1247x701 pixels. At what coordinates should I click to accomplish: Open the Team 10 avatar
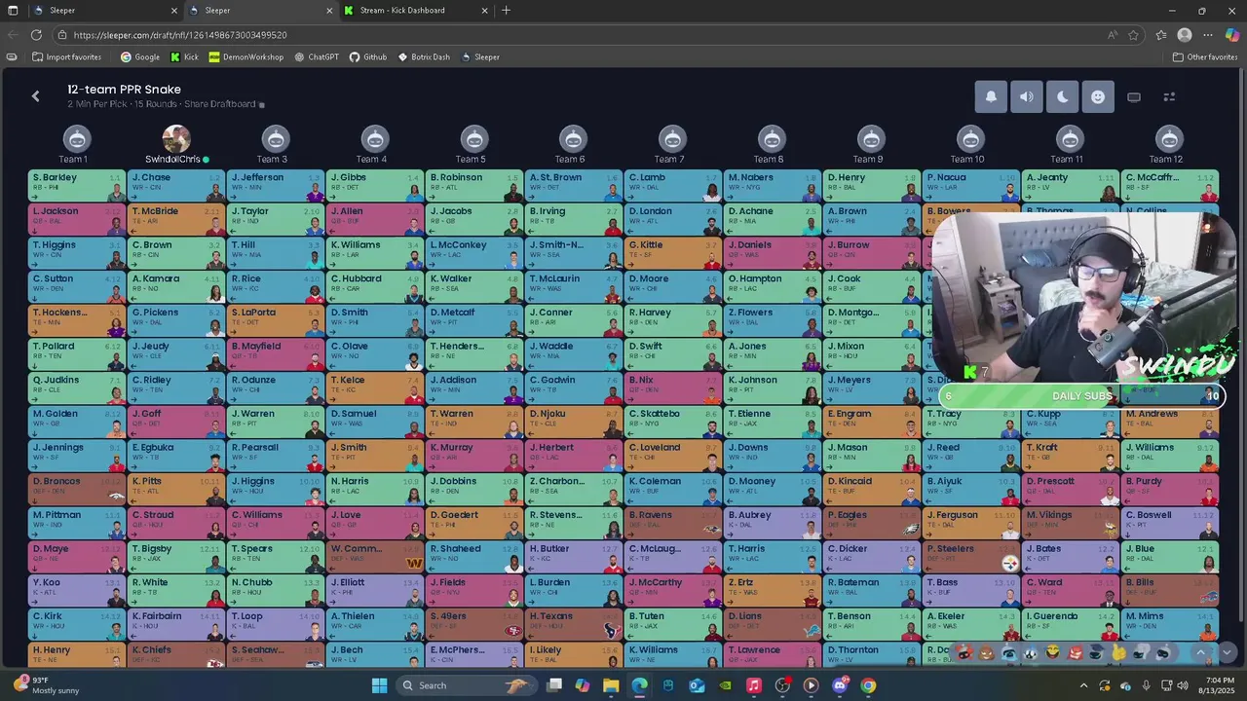(x=970, y=139)
